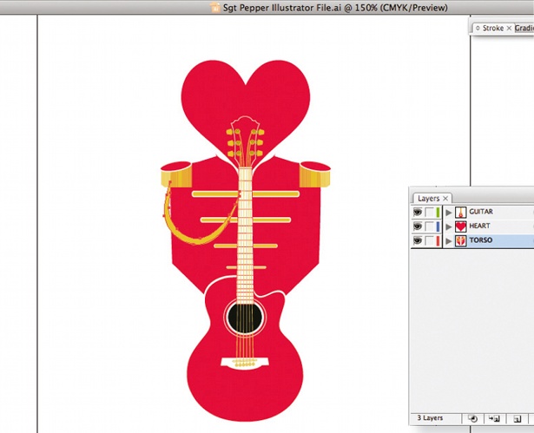Viewport: 534px width, 433px height.
Task: Switch to the Gradient tab
Action: click(x=524, y=29)
